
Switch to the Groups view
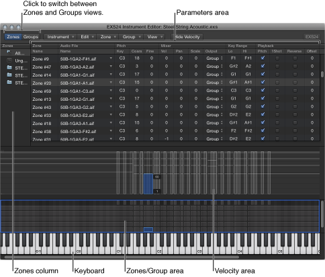click(x=31, y=37)
